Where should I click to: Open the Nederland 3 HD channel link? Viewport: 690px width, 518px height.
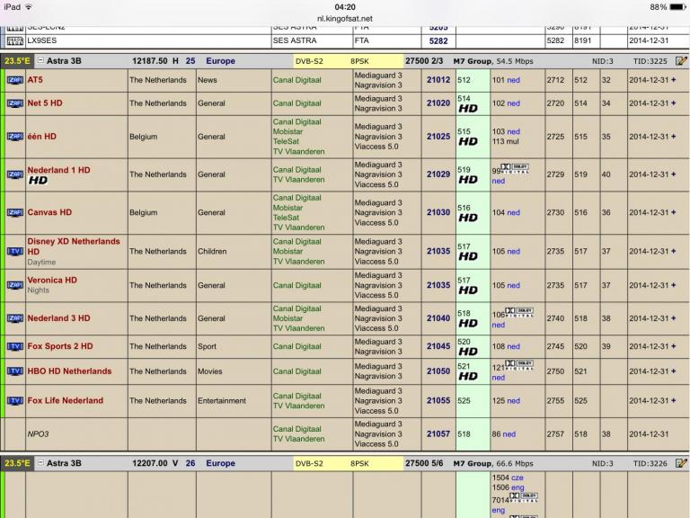[58, 318]
